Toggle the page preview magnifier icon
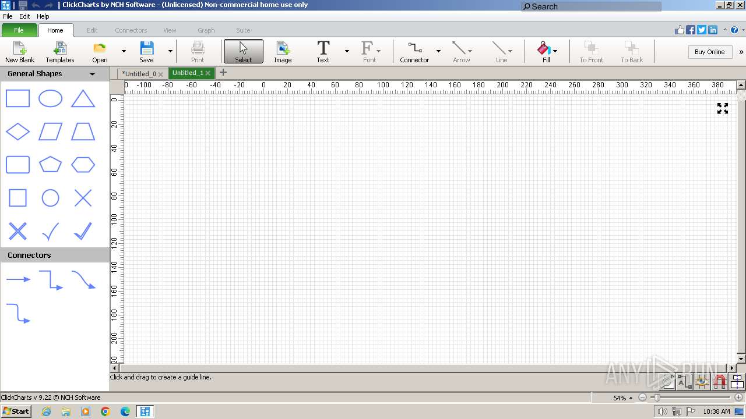 [x=668, y=382]
